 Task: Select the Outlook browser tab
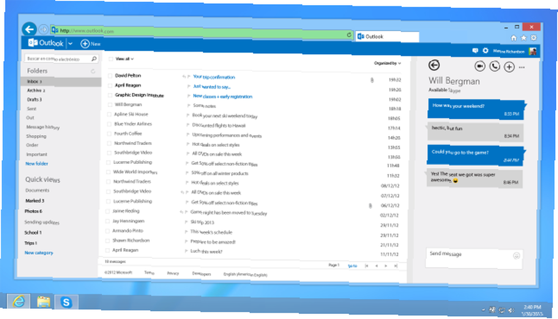(x=387, y=37)
